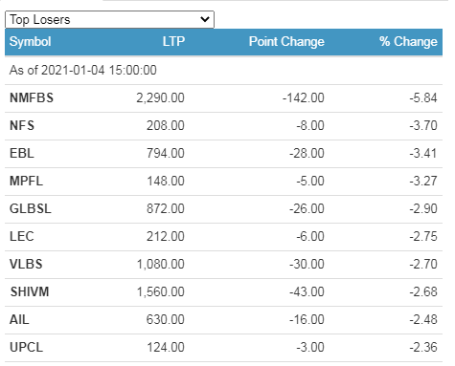Open the VLBS symbol link

pos(26,264)
